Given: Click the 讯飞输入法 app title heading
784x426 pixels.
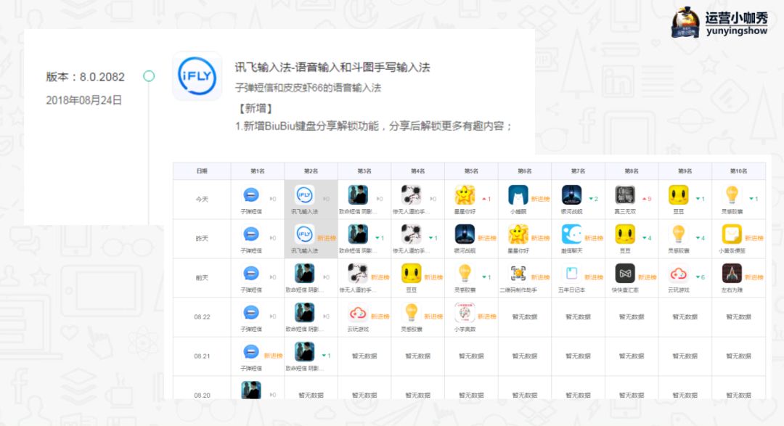Looking at the screenshot, I should (x=332, y=67).
